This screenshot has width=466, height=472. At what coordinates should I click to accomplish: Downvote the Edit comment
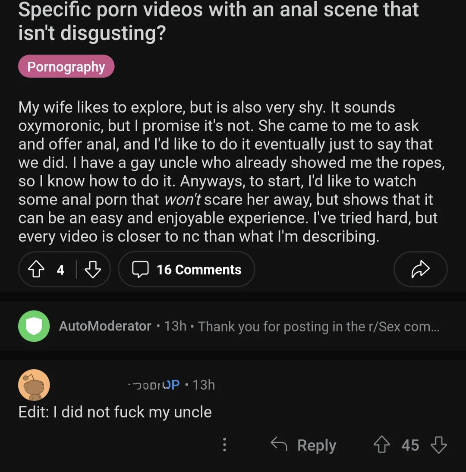439,445
